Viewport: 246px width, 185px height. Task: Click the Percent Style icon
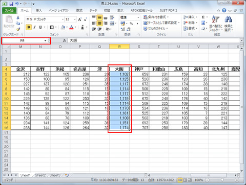[131, 24]
